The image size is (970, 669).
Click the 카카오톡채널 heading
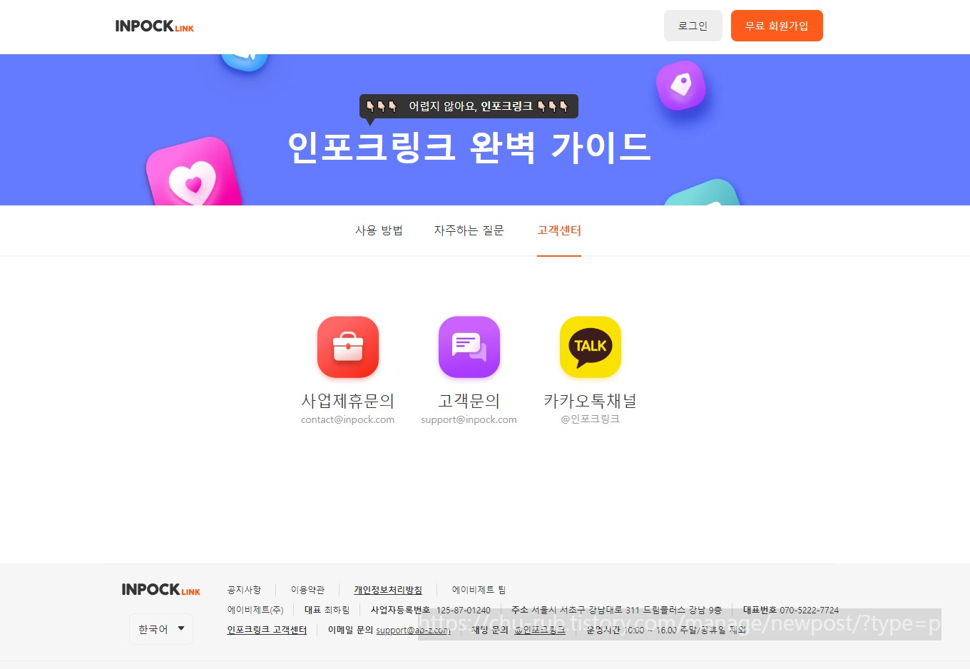[x=591, y=401]
